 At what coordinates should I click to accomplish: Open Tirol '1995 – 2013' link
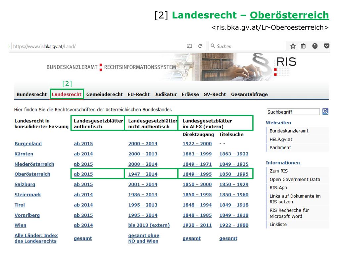143,205
